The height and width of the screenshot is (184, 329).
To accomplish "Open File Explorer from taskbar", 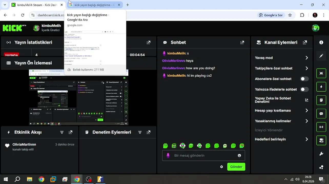I will [x=29, y=179].
